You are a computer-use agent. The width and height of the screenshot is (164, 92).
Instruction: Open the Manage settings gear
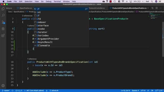pos(3,86)
